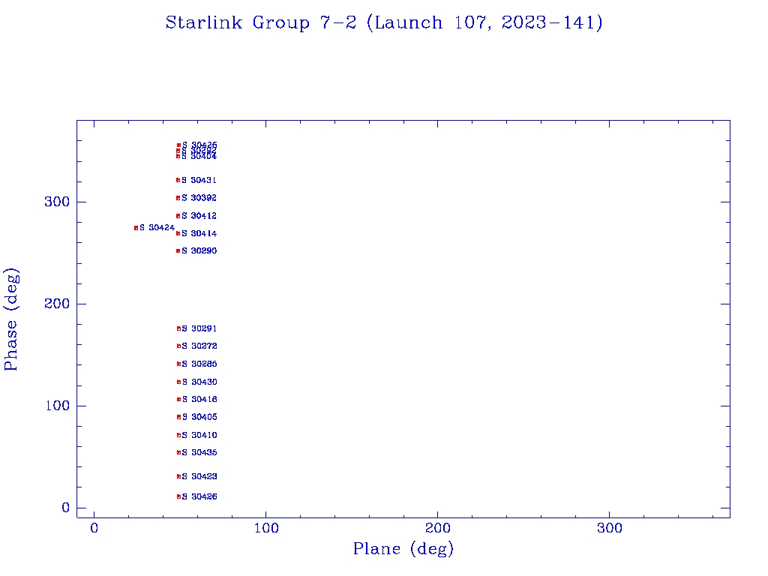Click the "S 30291" satellite label
The height and width of the screenshot is (576, 768).
click(199, 328)
